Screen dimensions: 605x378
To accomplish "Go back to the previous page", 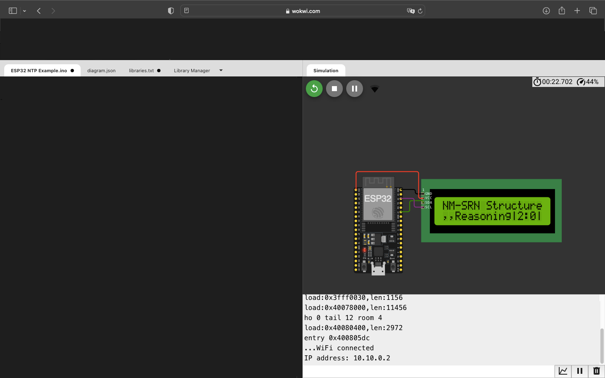I will click(39, 11).
